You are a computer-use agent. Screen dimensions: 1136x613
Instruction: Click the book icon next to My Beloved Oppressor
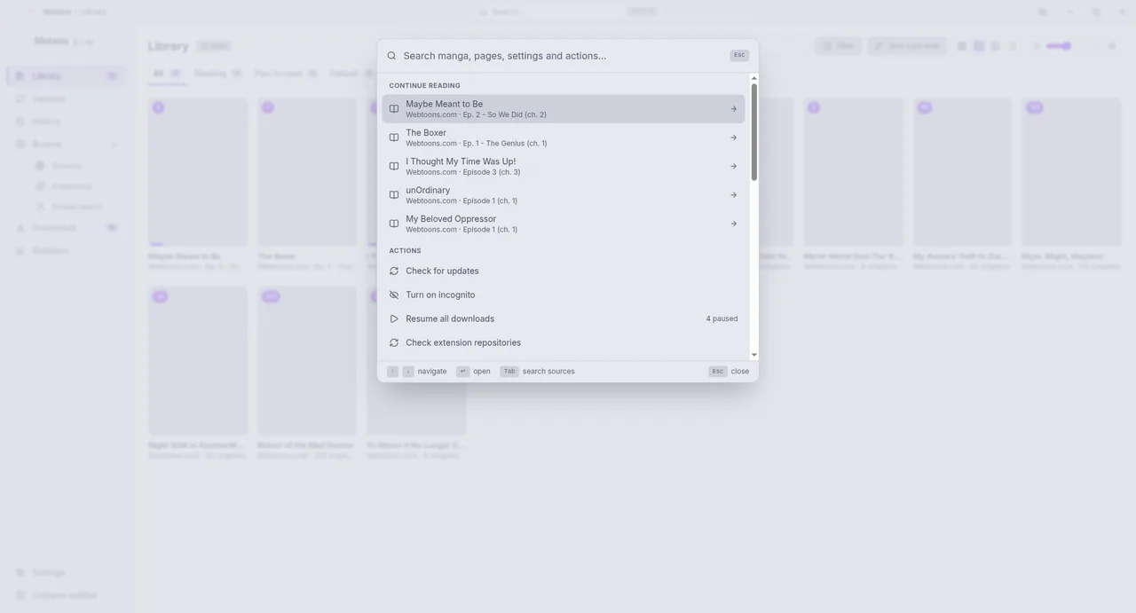coord(394,224)
